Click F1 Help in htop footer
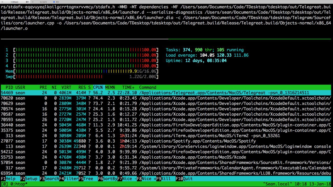333x187 pixels. pyautogui.click(x=10, y=179)
